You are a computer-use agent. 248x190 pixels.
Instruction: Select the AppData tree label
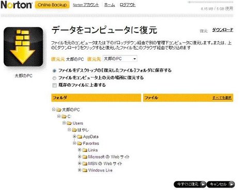[90, 137]
